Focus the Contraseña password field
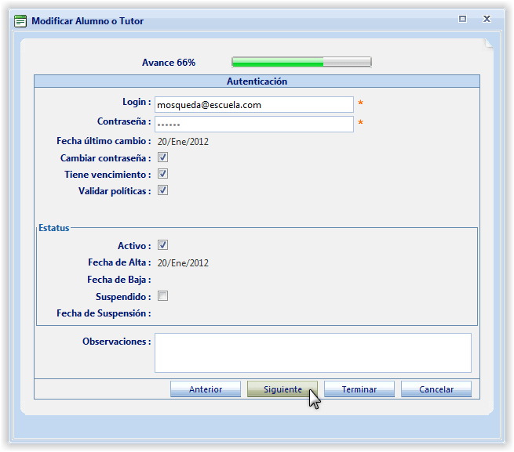514x452 pixels. pyautogui.click(x=254, y=125)
